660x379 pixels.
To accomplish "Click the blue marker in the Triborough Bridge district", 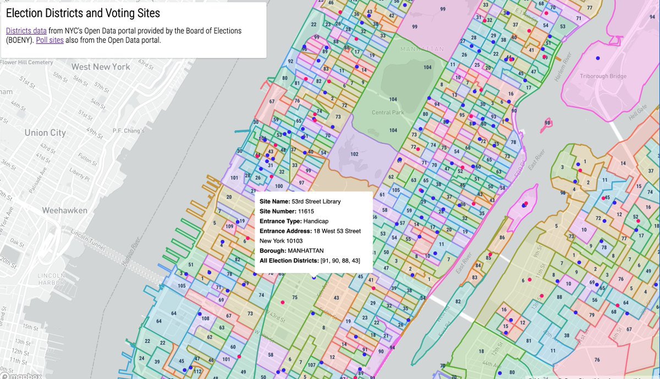I will pyautogui.click(x=597, y=58).
